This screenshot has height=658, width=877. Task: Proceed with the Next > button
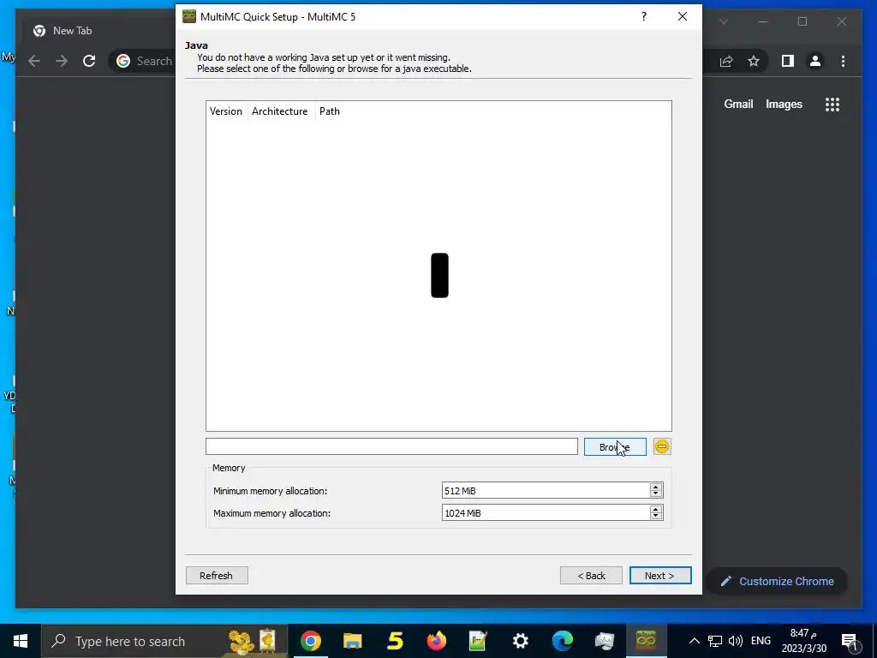coord(660,576)
